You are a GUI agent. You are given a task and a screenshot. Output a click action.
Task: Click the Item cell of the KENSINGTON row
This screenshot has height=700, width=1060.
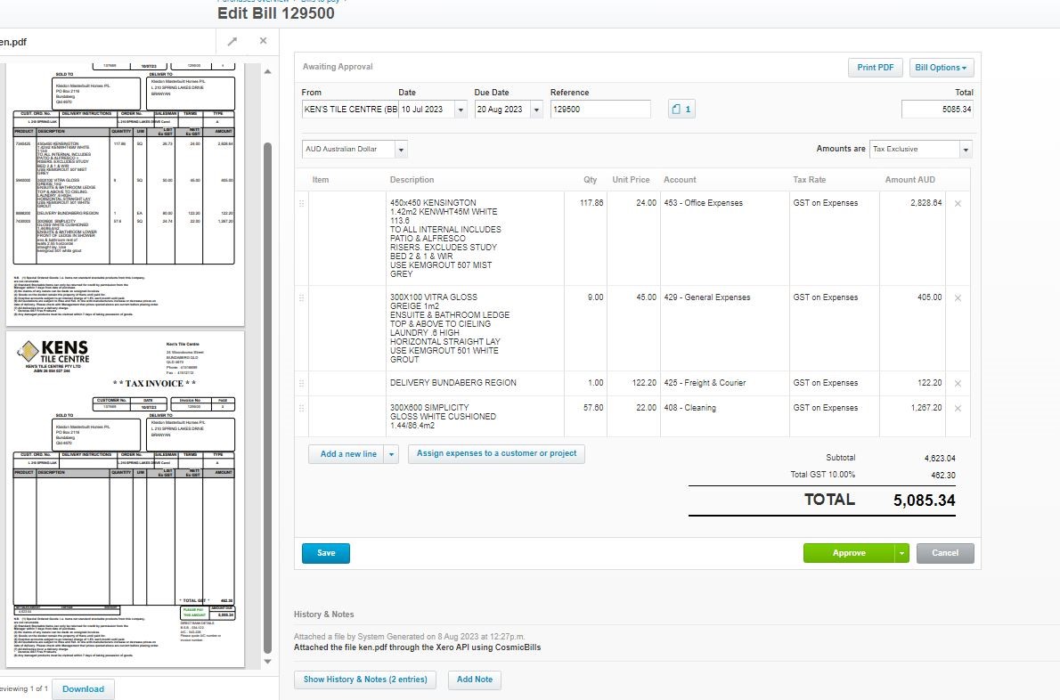point(347,239)
